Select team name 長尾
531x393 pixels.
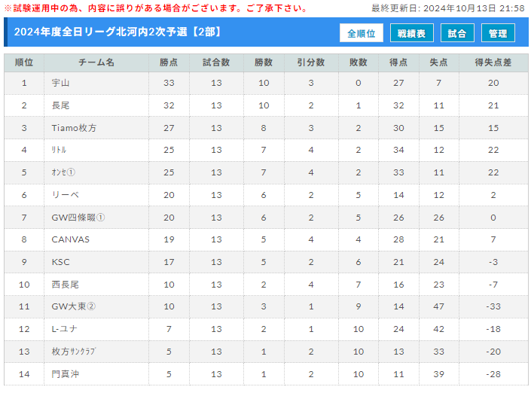tap(60, 105)
